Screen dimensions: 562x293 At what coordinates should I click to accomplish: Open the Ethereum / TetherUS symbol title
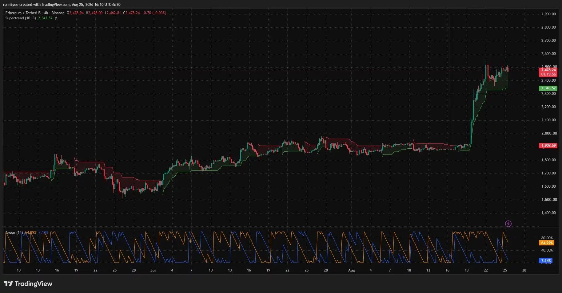22,13
